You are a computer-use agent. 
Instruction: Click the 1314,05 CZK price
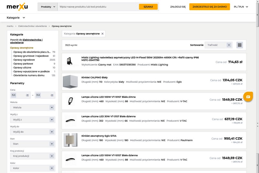pyautogui.click(x=232, y=80)
